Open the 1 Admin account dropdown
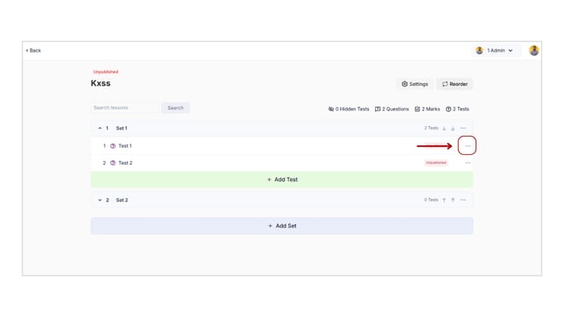 click(496, 51)
